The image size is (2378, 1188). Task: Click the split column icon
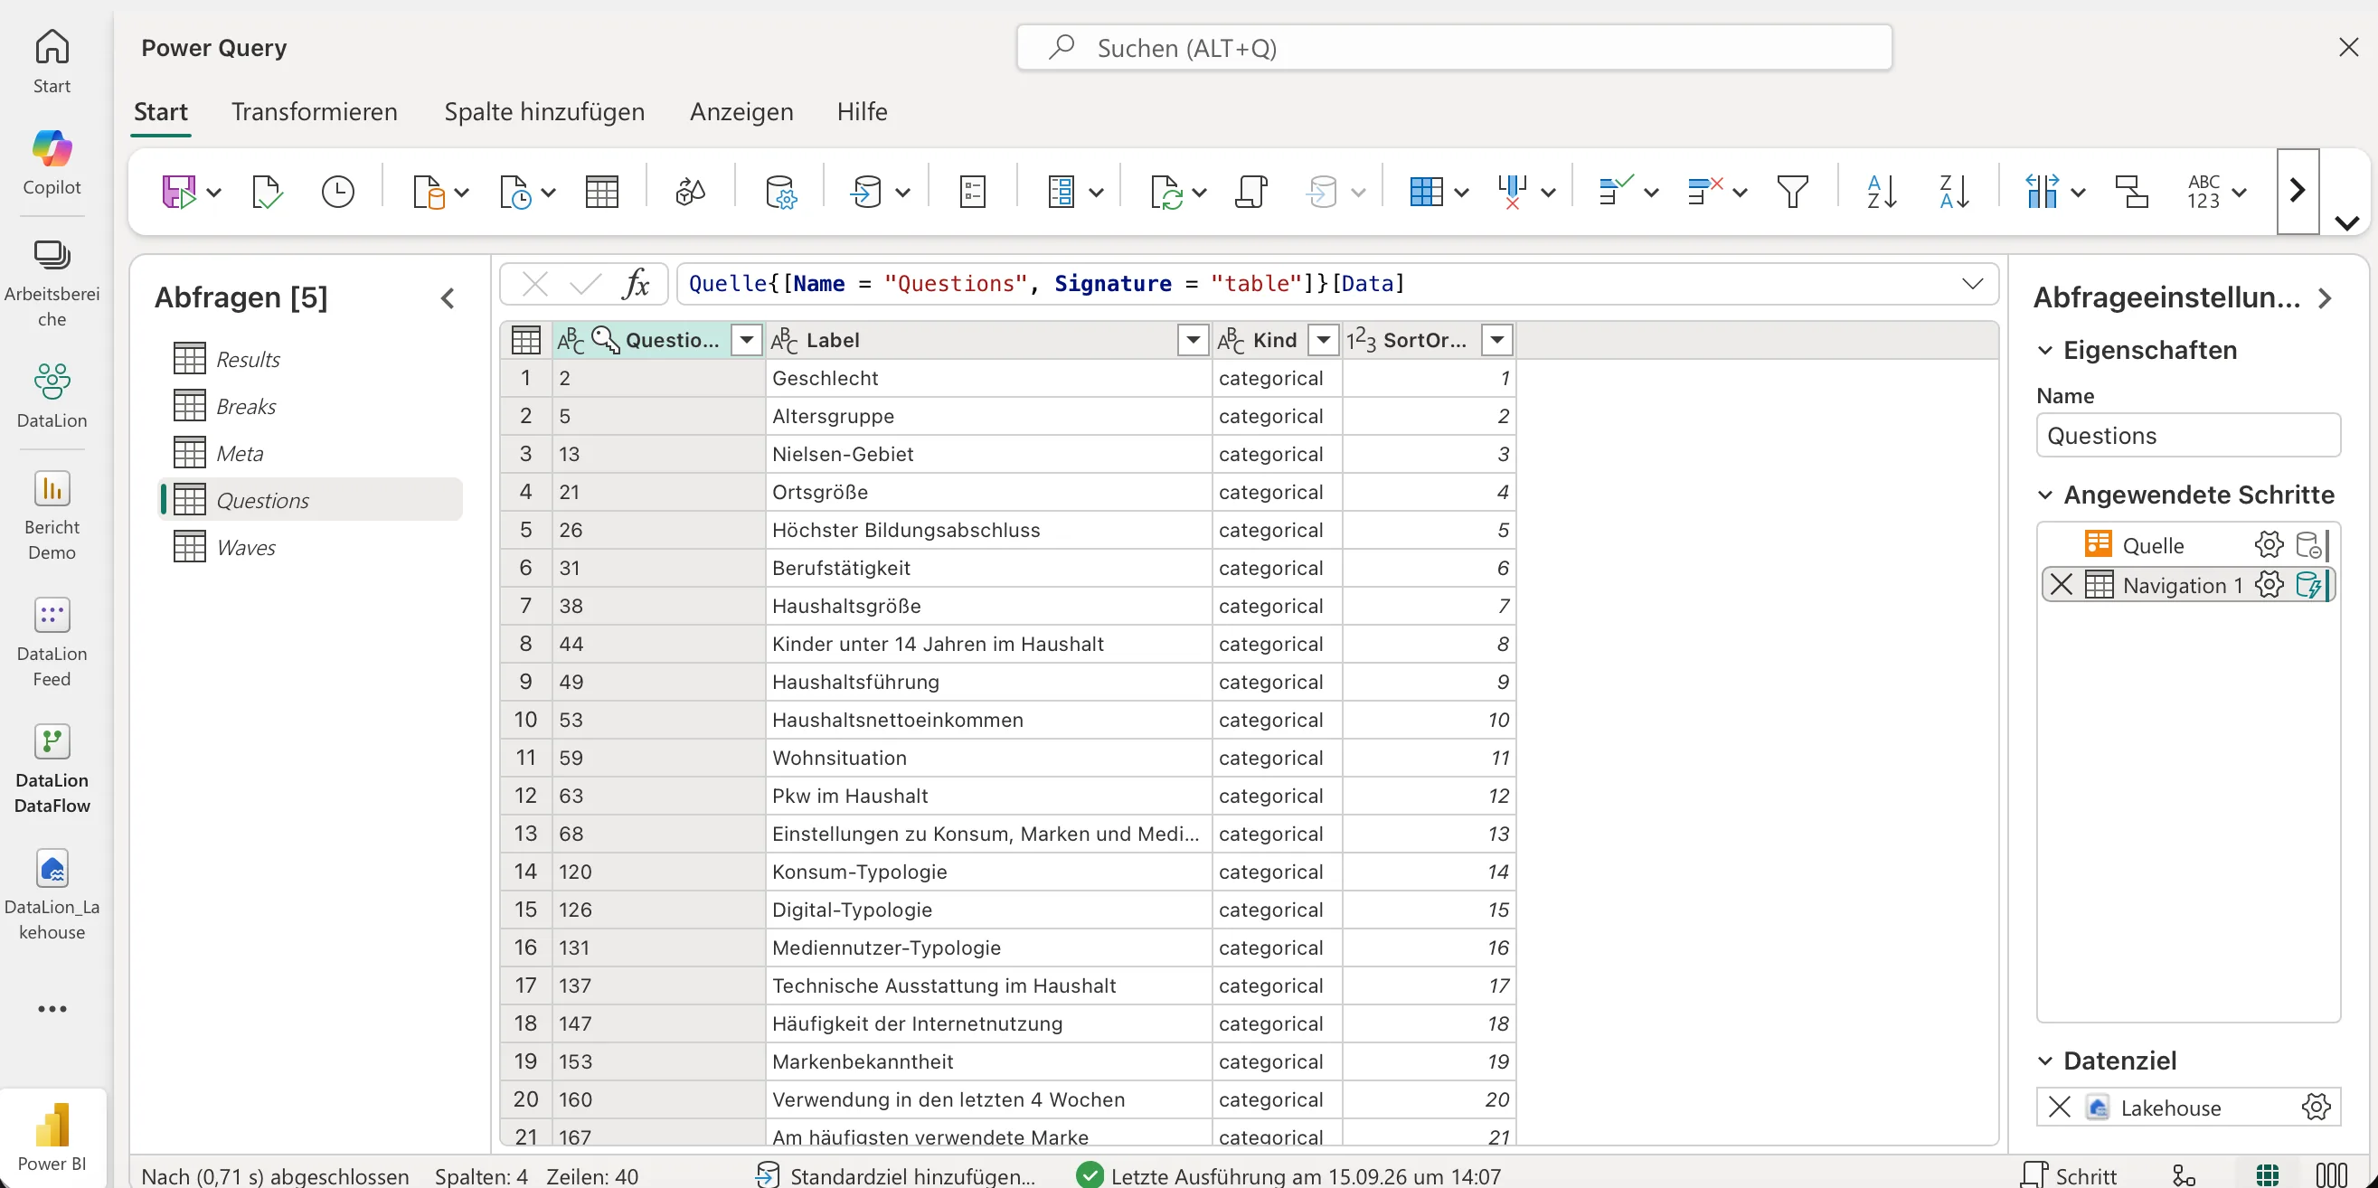coord(2041,192)
